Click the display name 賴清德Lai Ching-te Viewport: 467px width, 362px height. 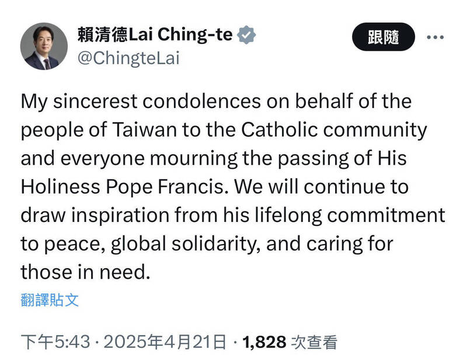155,36
